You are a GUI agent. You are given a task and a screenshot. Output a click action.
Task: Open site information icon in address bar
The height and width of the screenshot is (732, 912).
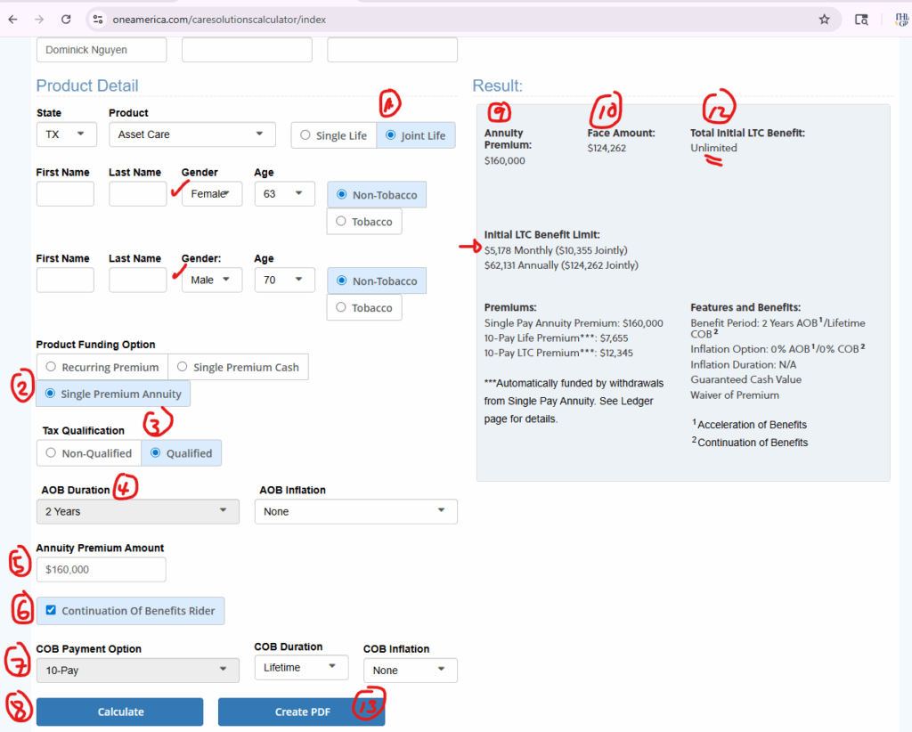[97, 19]
